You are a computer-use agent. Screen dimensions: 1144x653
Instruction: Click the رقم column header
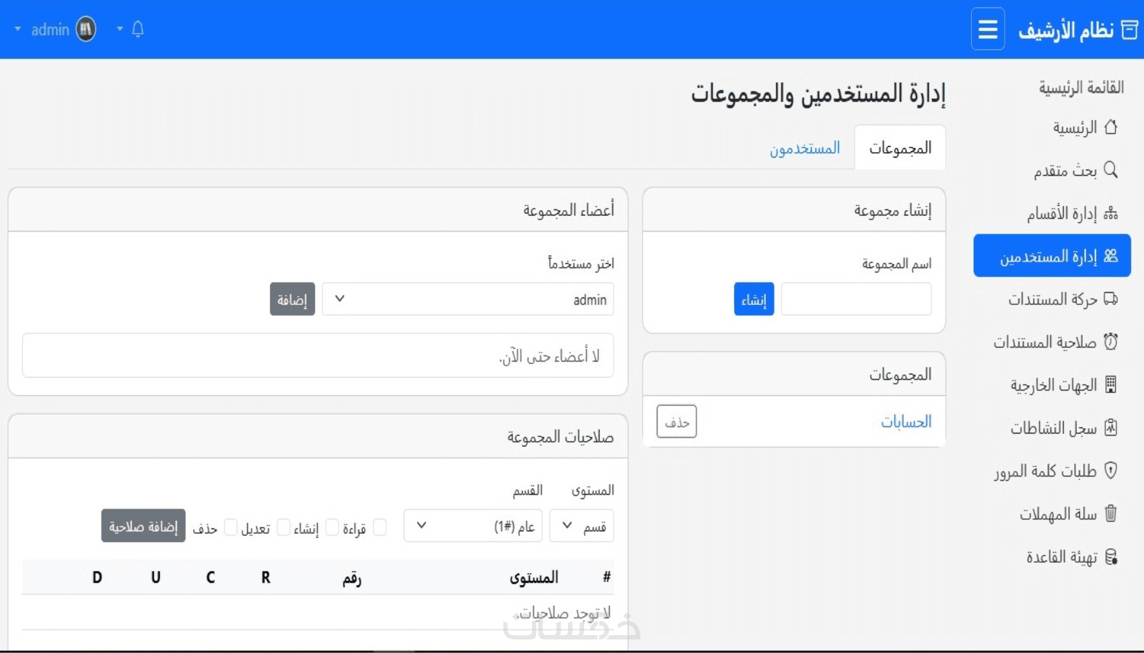(x=352, y=578)
